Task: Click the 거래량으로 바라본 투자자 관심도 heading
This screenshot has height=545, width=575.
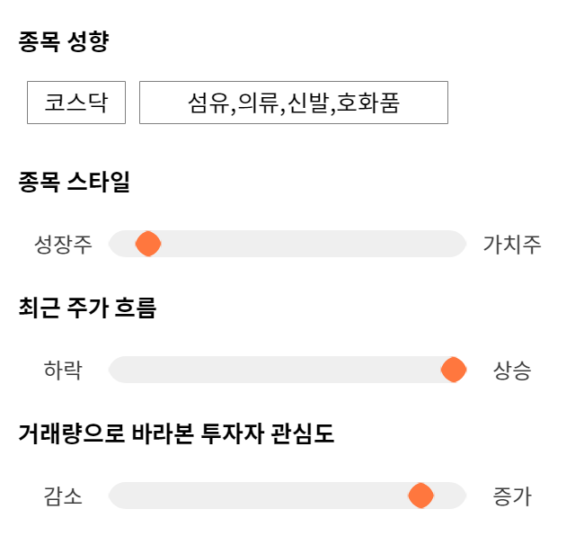Action: click(x=176, y=434)
